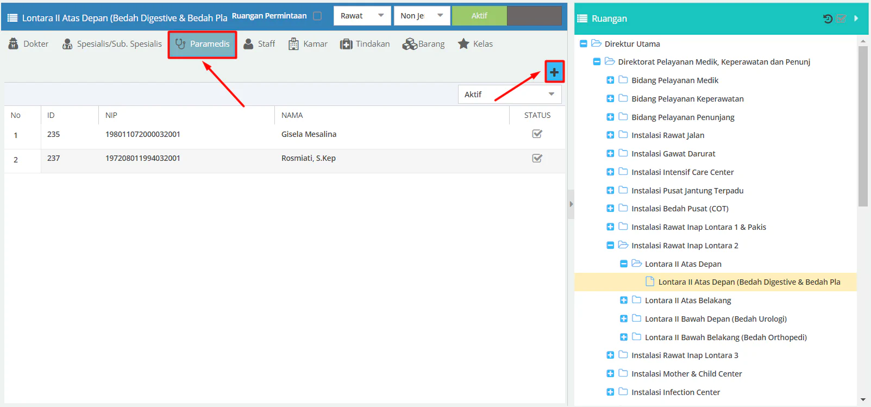Toggle the status checkbox for Rosmiati, S.Kep

click(537, 158)
